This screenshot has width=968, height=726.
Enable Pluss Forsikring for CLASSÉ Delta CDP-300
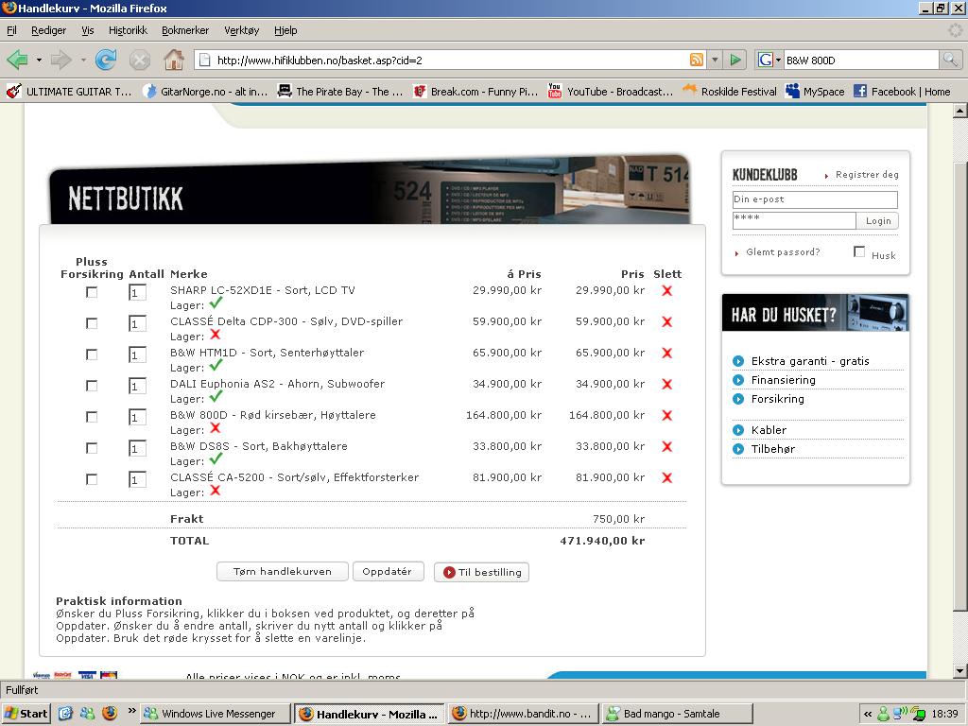[92, 323]
